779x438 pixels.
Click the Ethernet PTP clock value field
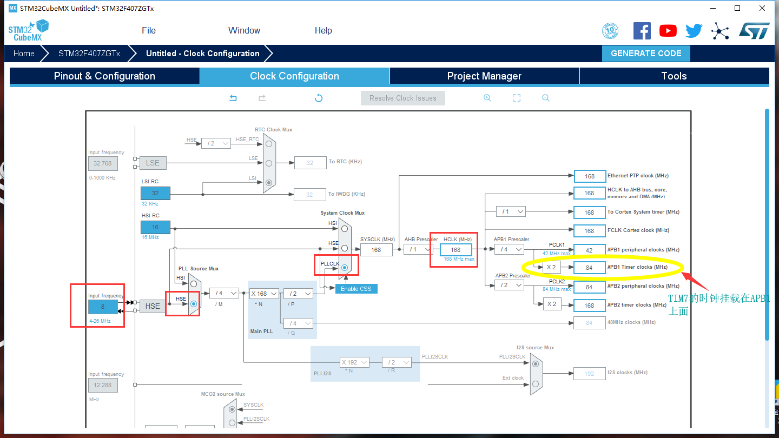point(589,176)
